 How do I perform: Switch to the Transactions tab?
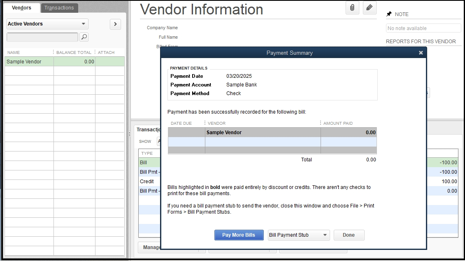(x=59, y=8)
